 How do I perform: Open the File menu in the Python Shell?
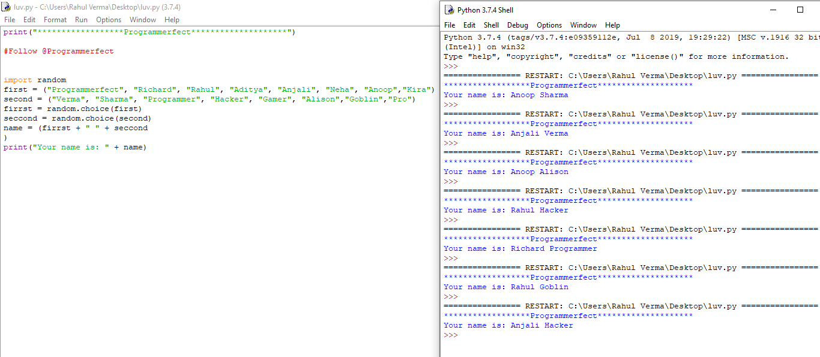click(450, 25)
